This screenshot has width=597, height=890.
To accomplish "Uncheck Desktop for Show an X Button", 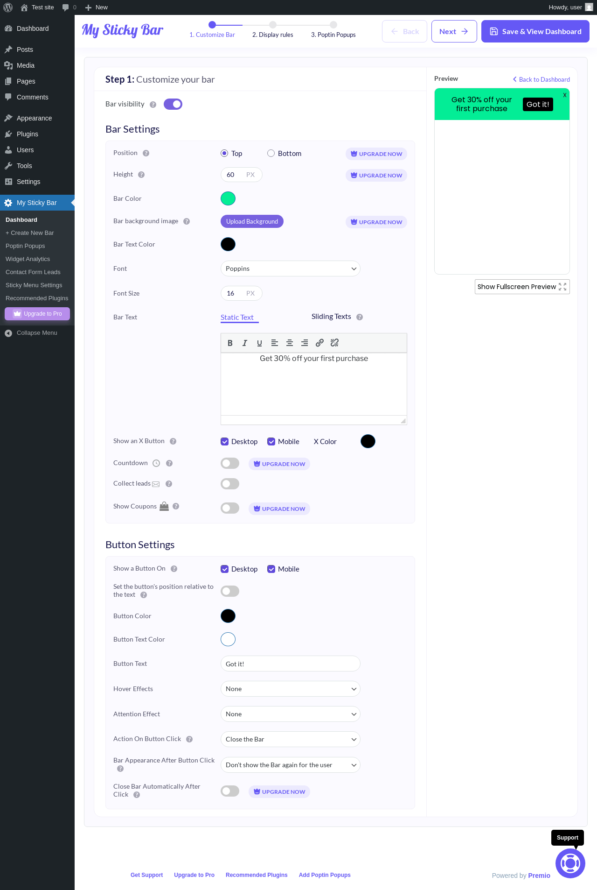I will click(x=224, y=442).
